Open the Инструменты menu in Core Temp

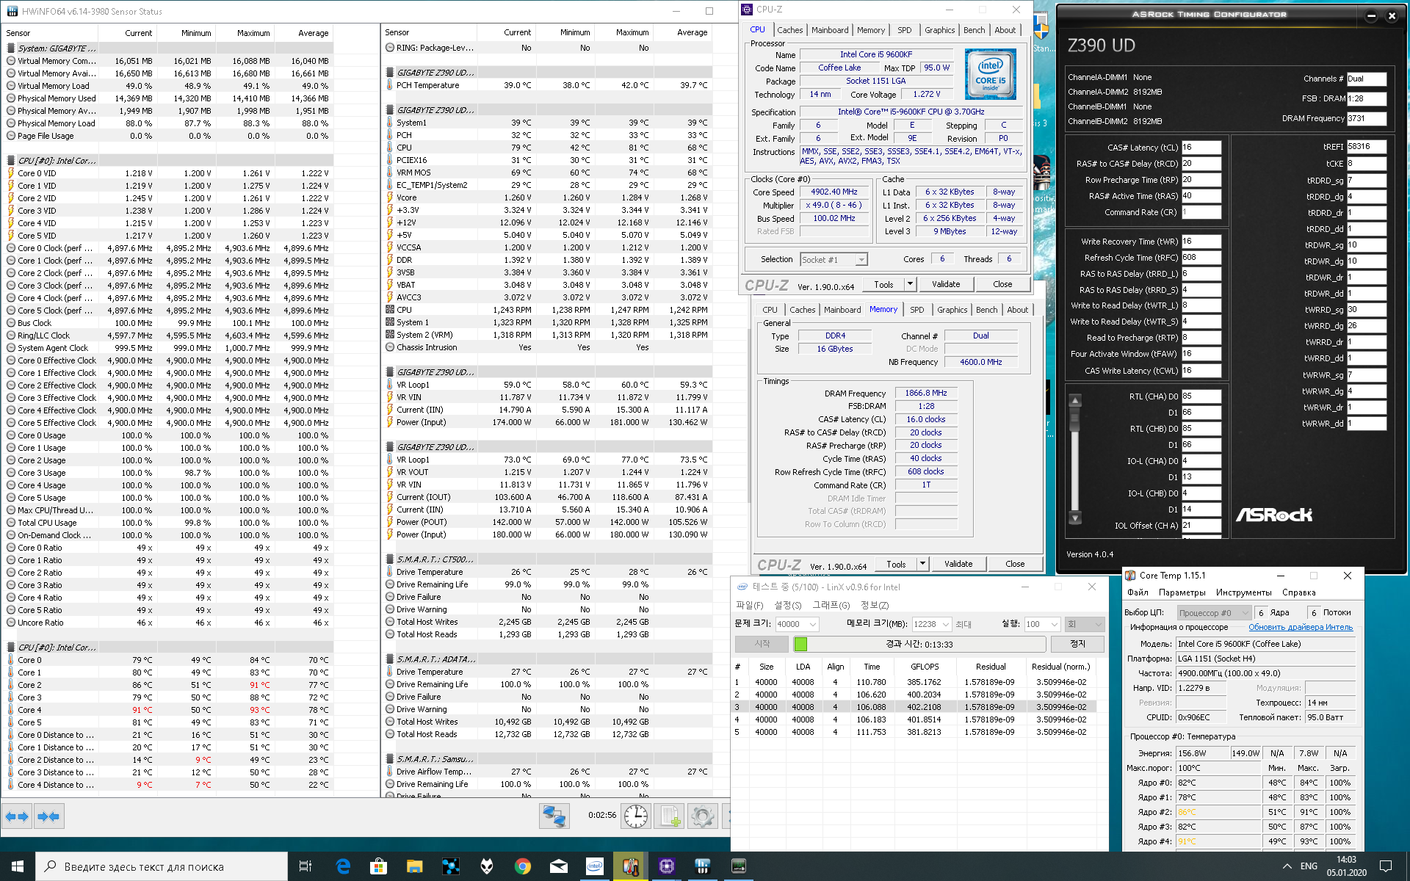[x=1243, y=592]
